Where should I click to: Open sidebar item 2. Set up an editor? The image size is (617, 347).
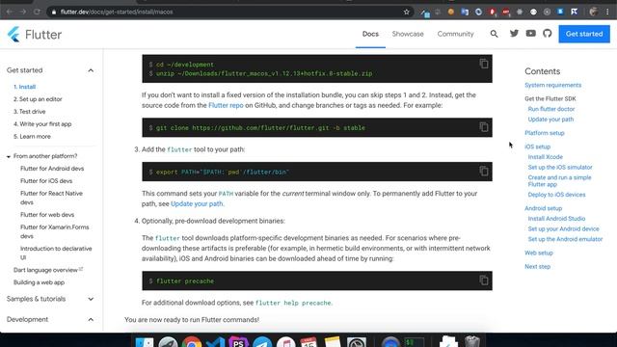point(38,99)
